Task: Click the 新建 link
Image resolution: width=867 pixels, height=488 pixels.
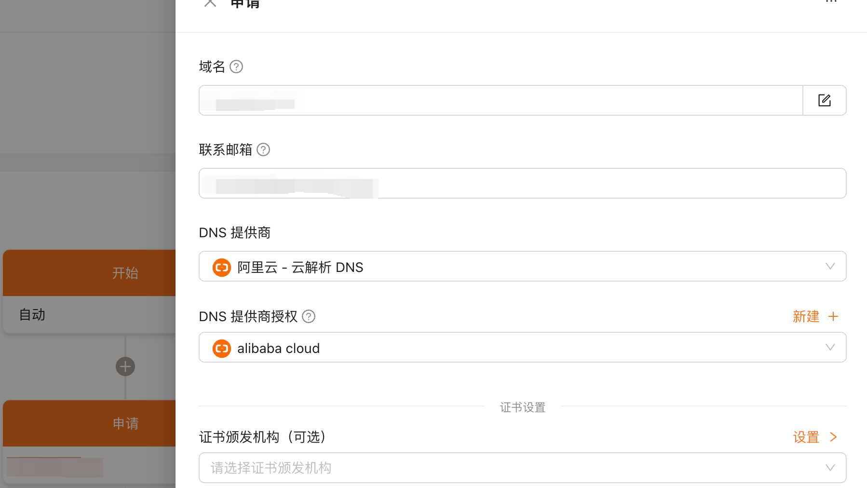Action: click(x=806, y=316)
